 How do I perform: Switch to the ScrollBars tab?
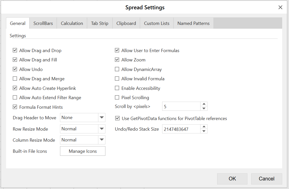[x=43, y=23]
